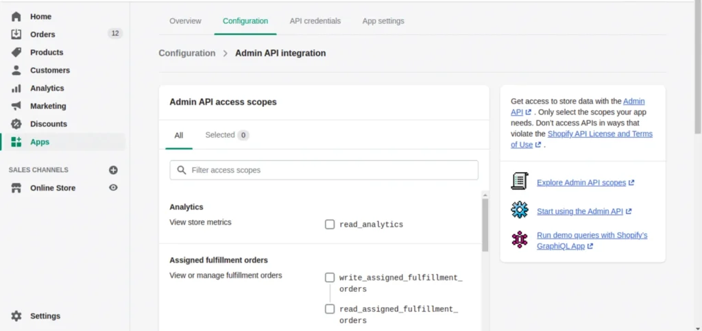Click the orders count badge 12
The image size is (702, 331).
(115, 34)
